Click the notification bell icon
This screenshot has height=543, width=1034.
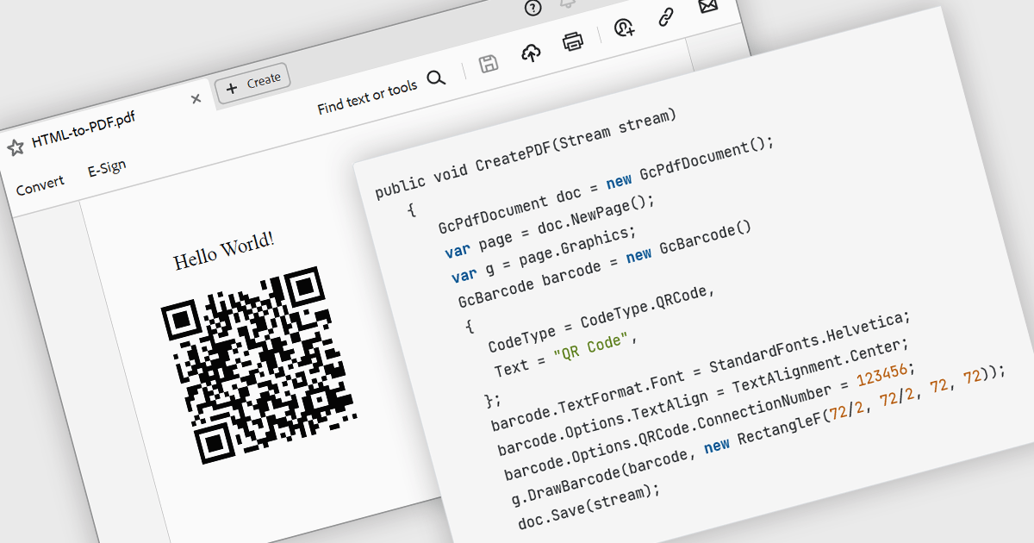point(568,3)
